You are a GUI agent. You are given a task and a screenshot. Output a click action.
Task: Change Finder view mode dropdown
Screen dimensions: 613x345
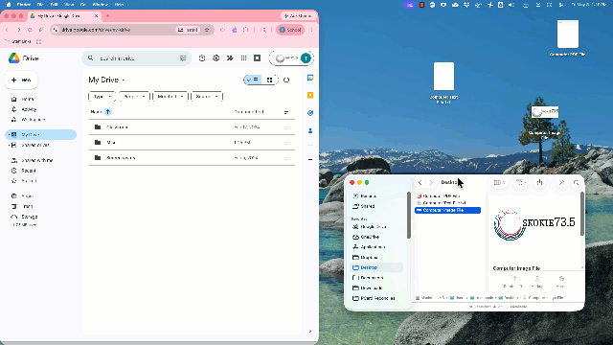coord(499,182)
